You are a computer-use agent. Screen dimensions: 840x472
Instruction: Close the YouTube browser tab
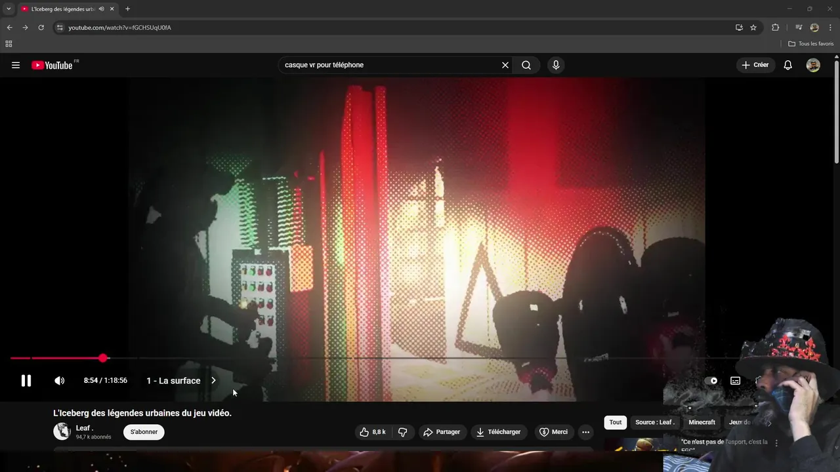click(x=112, y=9)
